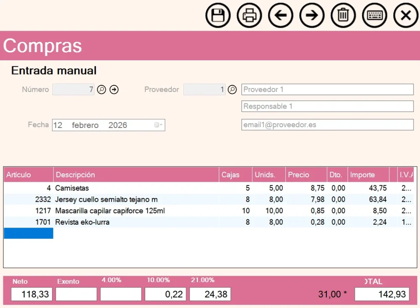The width and height of the screenshot is (420, 308).
Task: Click the blue empty Artículo cell
Action: (x=28, y=233)
